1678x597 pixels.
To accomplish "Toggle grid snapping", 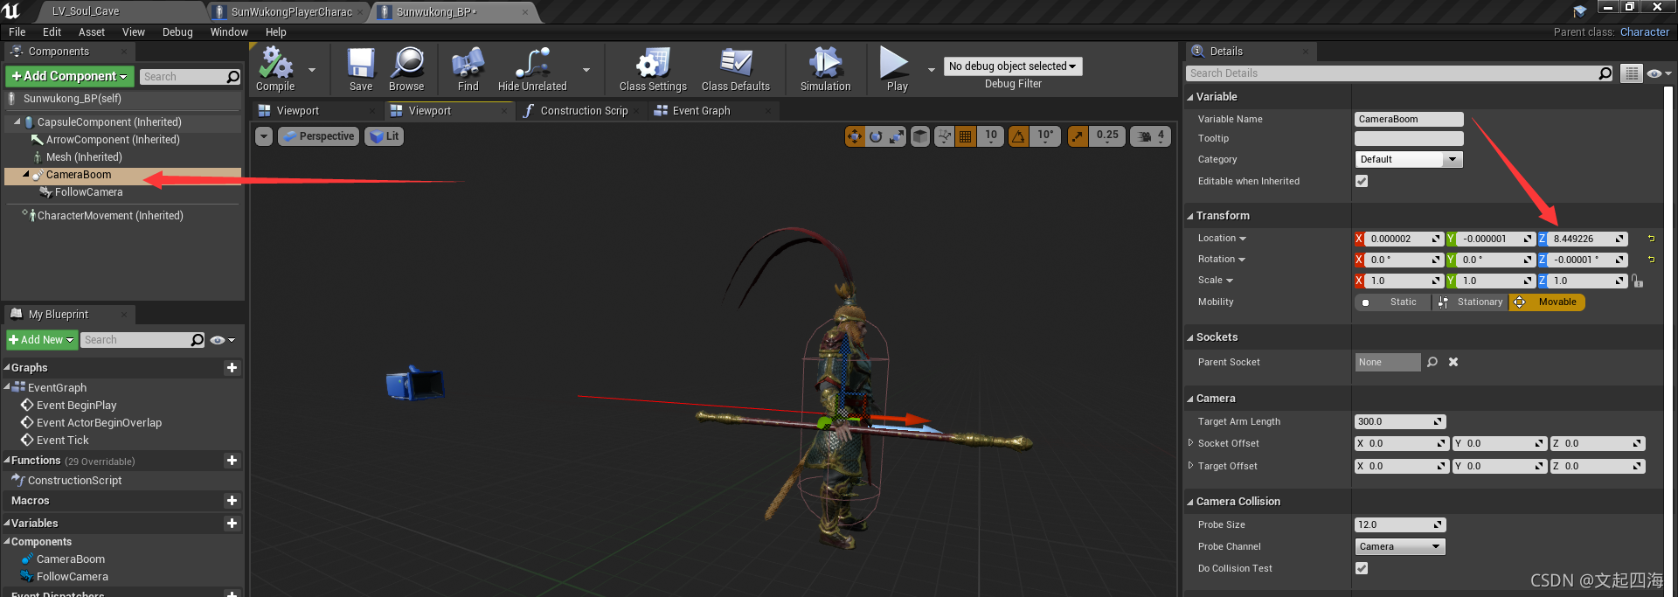I will click(x=965, y=136).
